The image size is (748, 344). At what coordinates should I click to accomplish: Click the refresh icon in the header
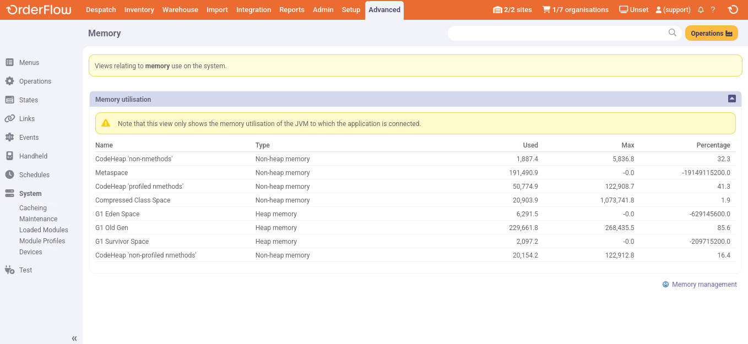click(x=733, y=9)
